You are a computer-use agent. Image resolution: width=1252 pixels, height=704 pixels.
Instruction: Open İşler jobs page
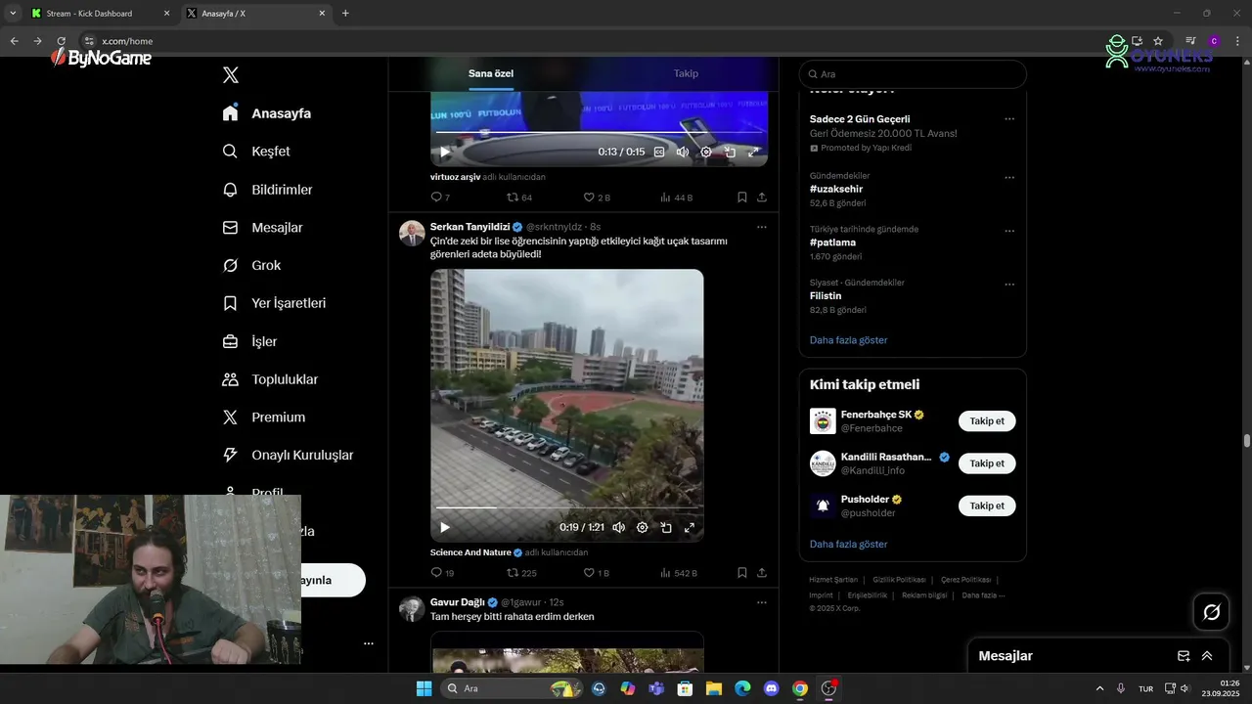pos(249,341)
